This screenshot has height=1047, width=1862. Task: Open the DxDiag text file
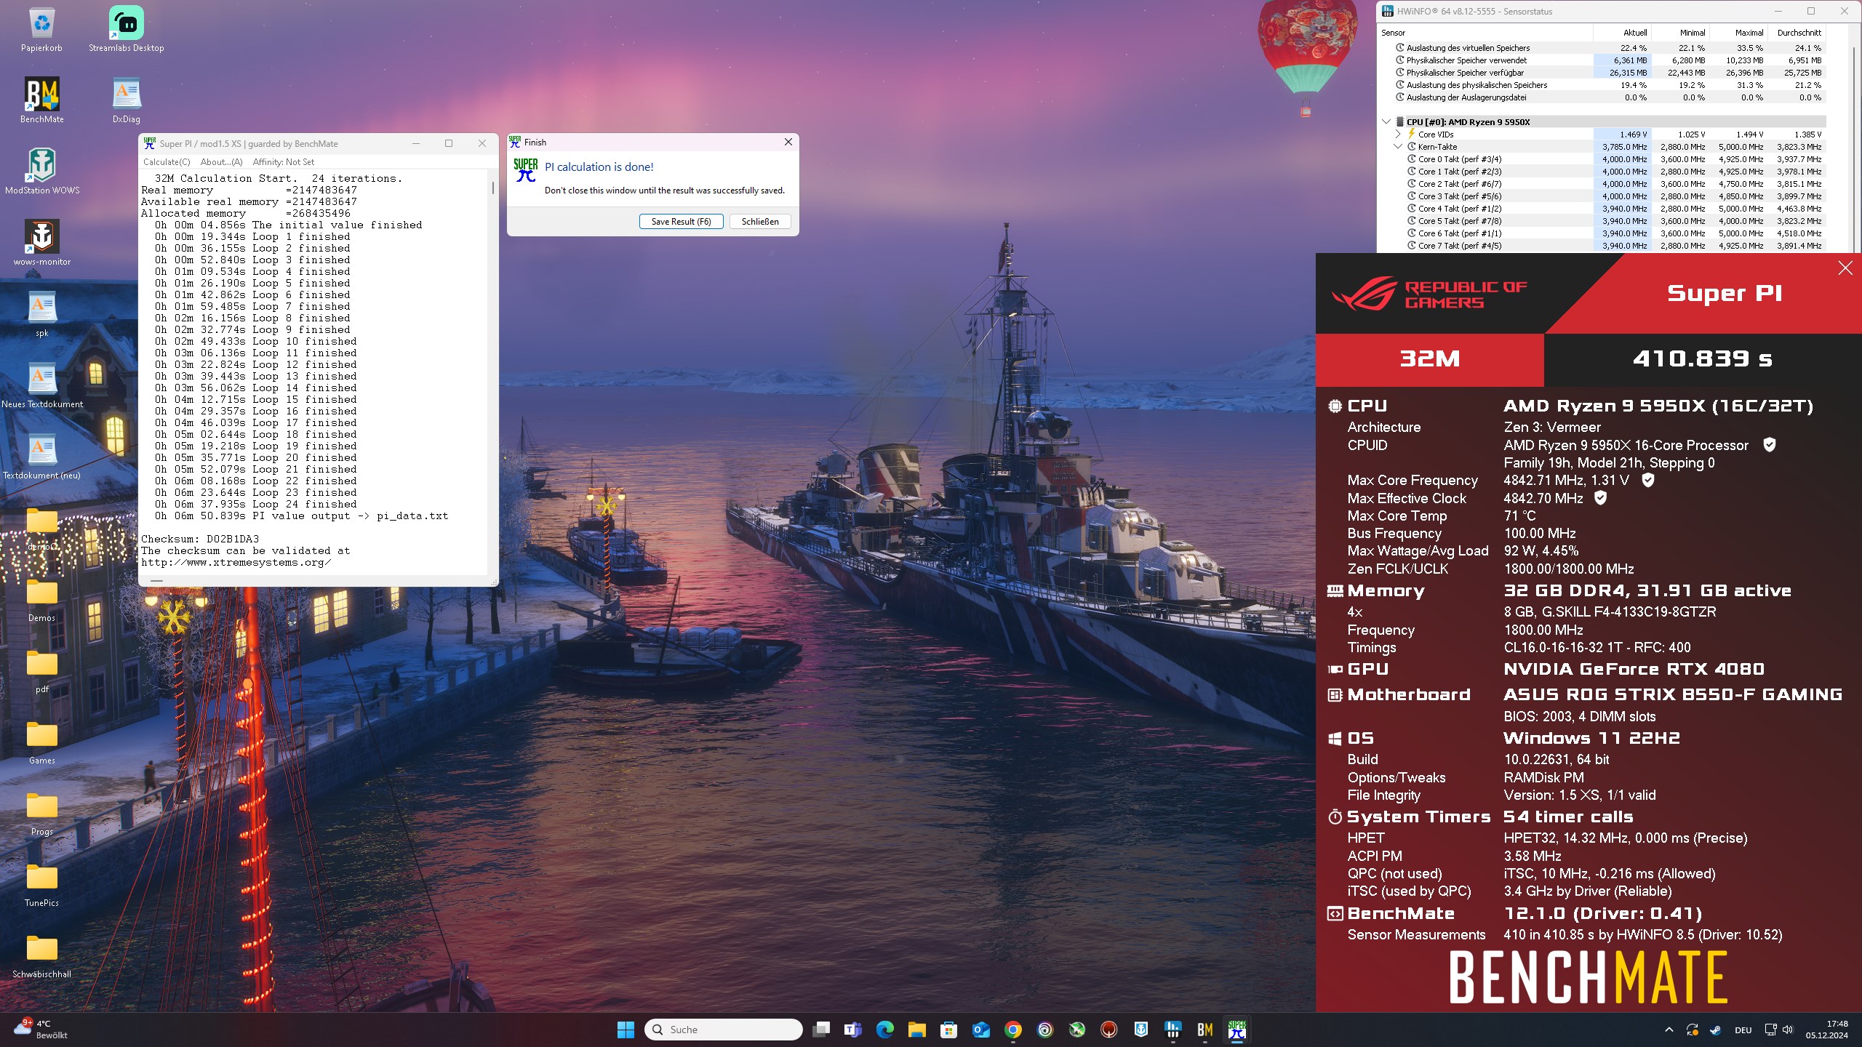[x=126, y=100]
